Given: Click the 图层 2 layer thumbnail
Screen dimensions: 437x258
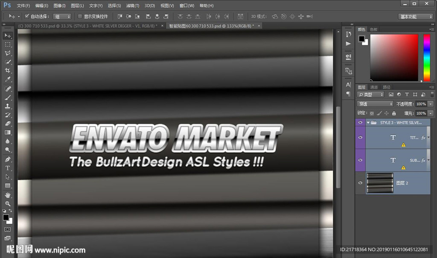Looking at the screenshot, I should [x=379, y=183].
